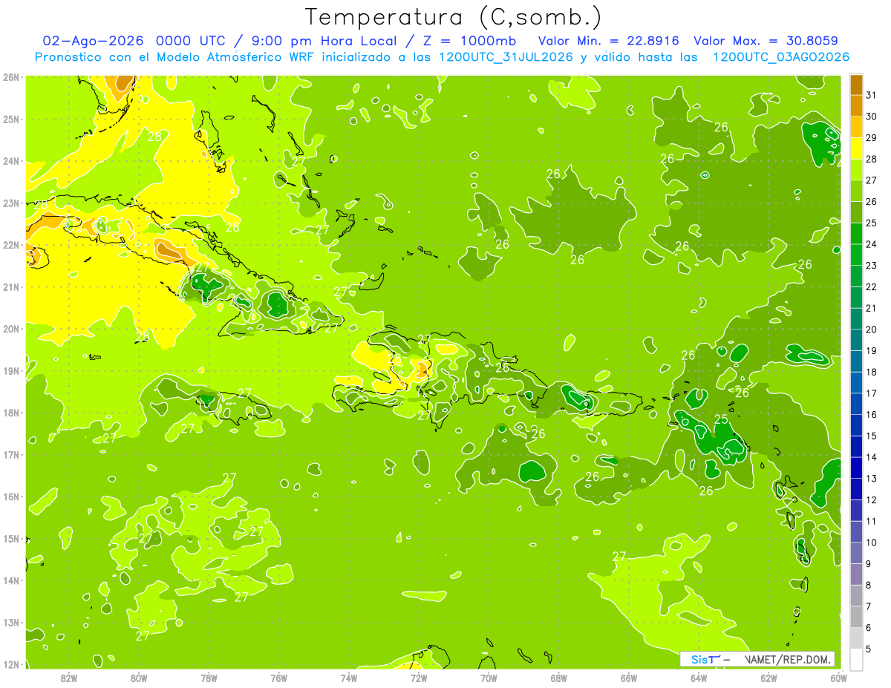
Task: Click the 15N latitude axis label
Action: pos(11,539)
